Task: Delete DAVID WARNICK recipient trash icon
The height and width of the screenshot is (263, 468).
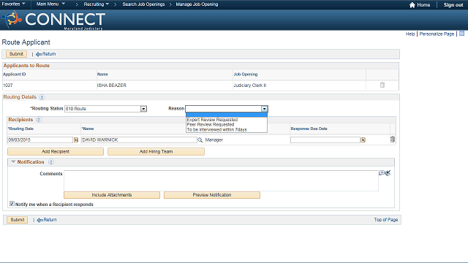Action: [x=393, y=140]
